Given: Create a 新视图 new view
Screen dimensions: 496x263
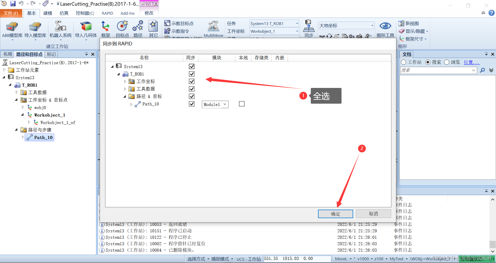Looking at the screenshot, I should [x=409, y=23].
